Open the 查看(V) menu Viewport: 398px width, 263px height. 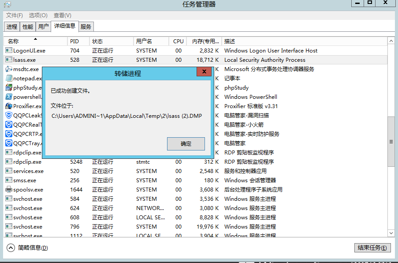tap(63, 15)
